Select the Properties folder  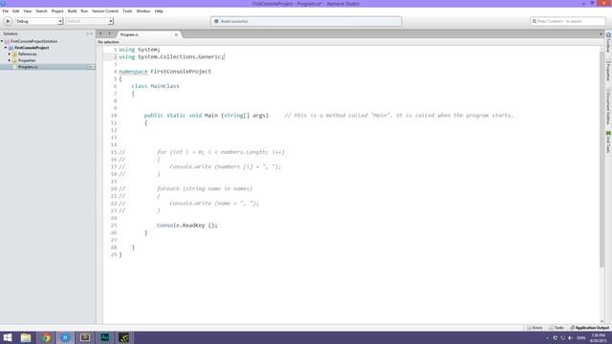click(27, 60)
